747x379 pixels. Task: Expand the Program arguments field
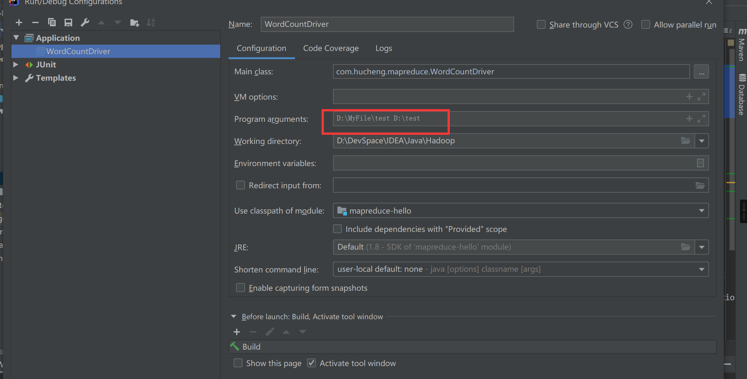[701, 119]
